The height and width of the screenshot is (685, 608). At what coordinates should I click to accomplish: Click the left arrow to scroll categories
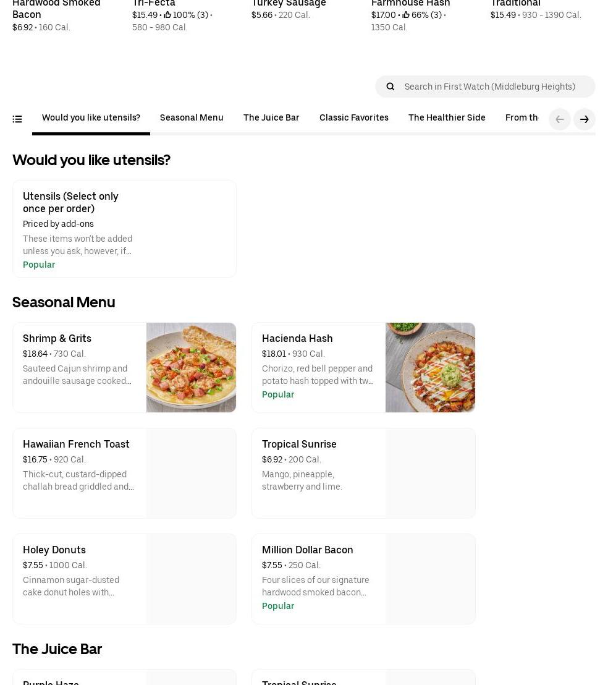click(559, 119)
